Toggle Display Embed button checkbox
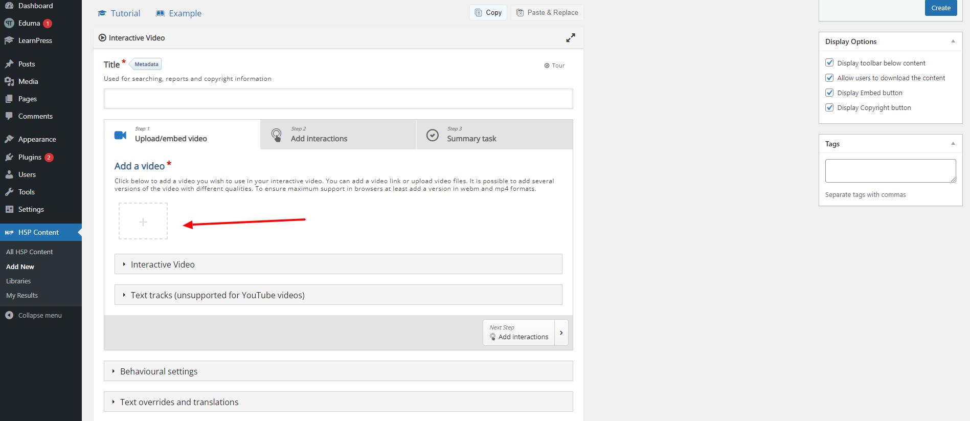The image size is (970, 421). click(x=829, y=93)
